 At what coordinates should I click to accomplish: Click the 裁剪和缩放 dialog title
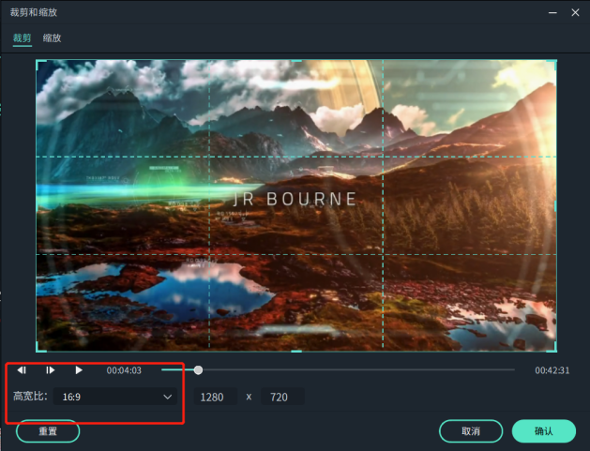(x=34, y=12)
